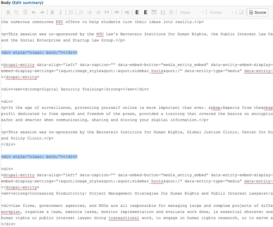
Task: Undo the last edit
Action: (34, 12)
